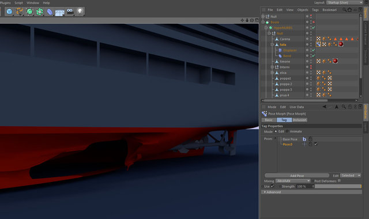Toggle the Post Deformers checkbox
The height and width of the screenshot is (219, 369).
click(x=339, y=181)
